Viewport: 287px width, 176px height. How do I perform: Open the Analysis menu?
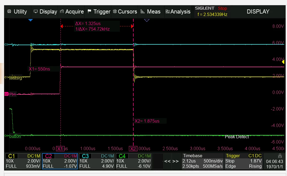point(178,12)
